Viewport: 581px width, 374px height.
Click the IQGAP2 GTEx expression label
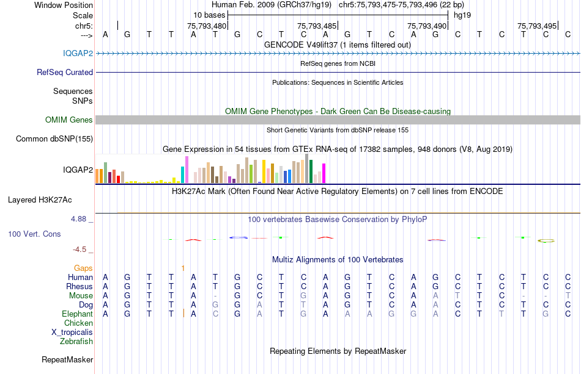coord(78,170)
